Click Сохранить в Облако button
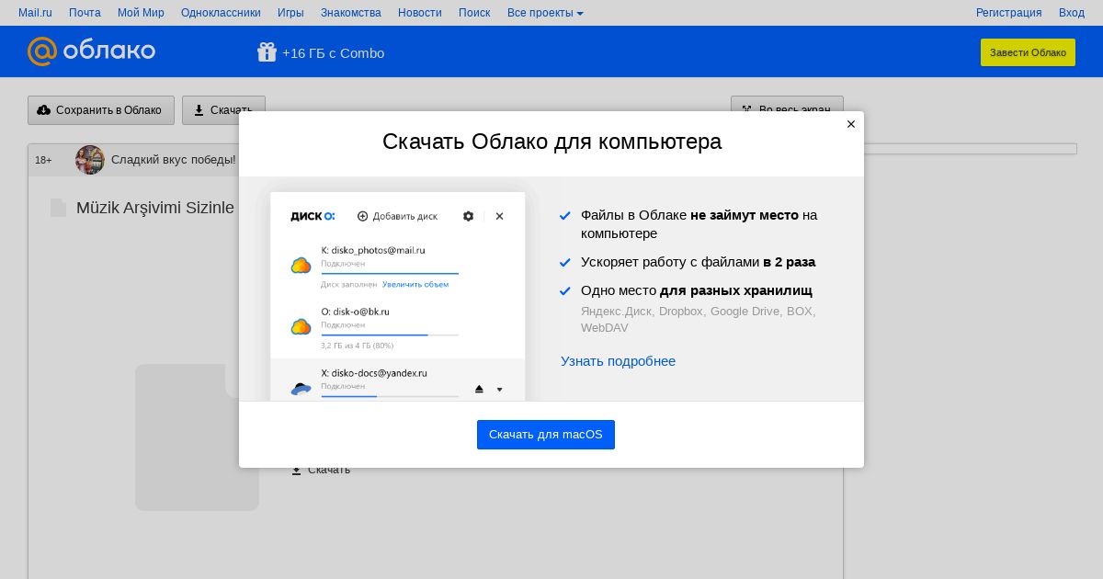Viewport: 1103px width, 579px height. [100, 110]
